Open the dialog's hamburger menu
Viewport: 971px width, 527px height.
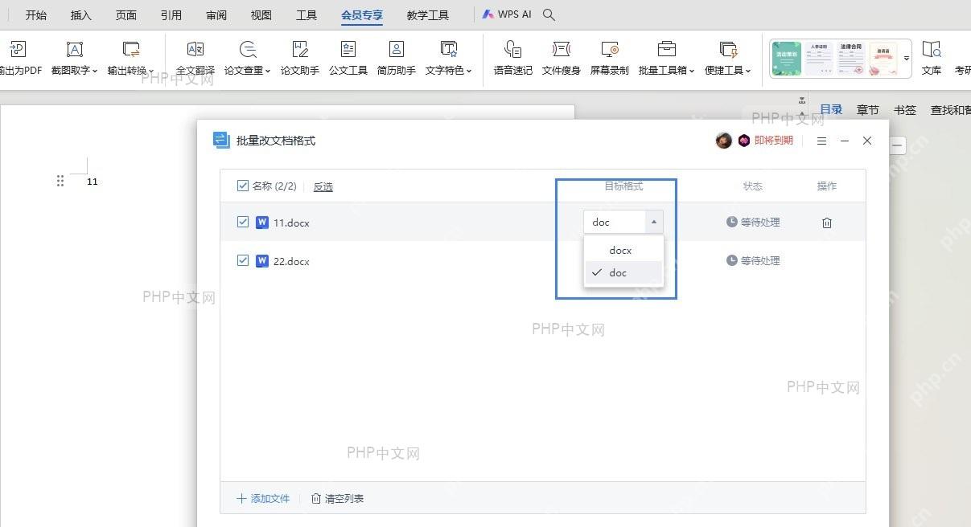(821, 141)
